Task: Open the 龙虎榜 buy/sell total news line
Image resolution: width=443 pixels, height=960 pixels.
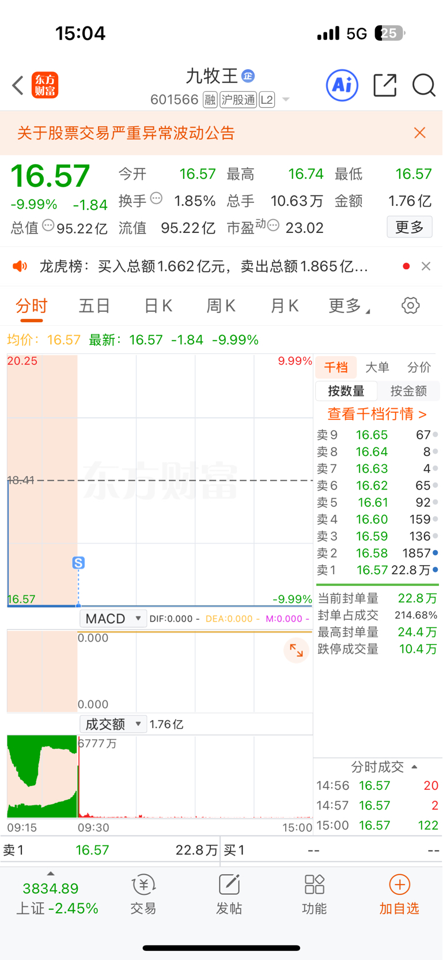Action: (x=203, y=266)
